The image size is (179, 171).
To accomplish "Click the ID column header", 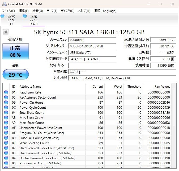I will [x=14, y=87].
